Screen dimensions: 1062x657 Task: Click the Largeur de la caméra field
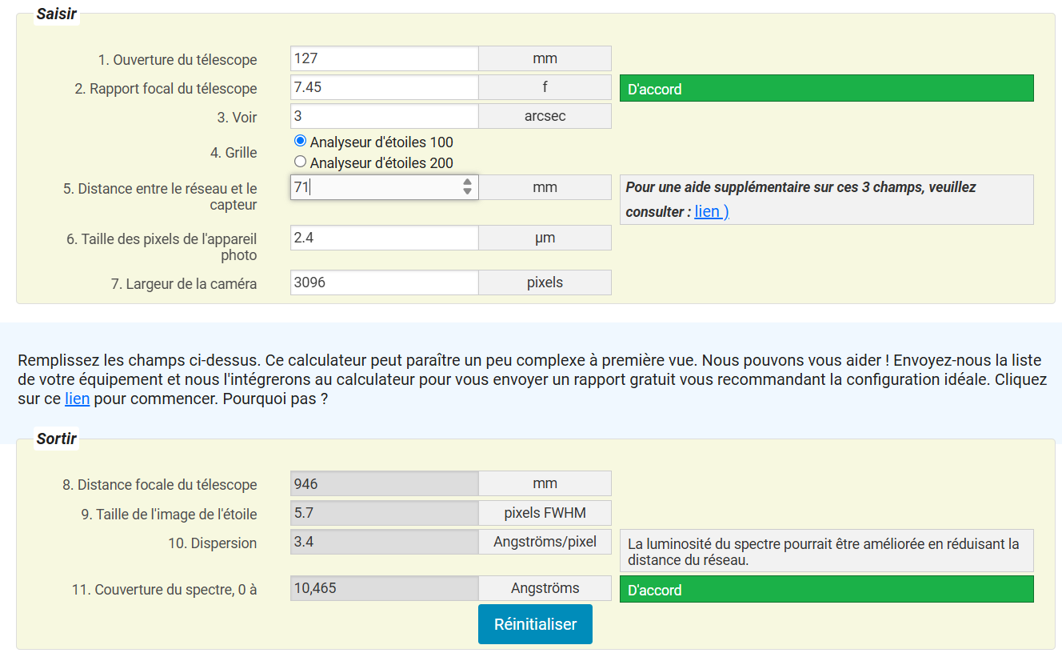pos(384,282)
